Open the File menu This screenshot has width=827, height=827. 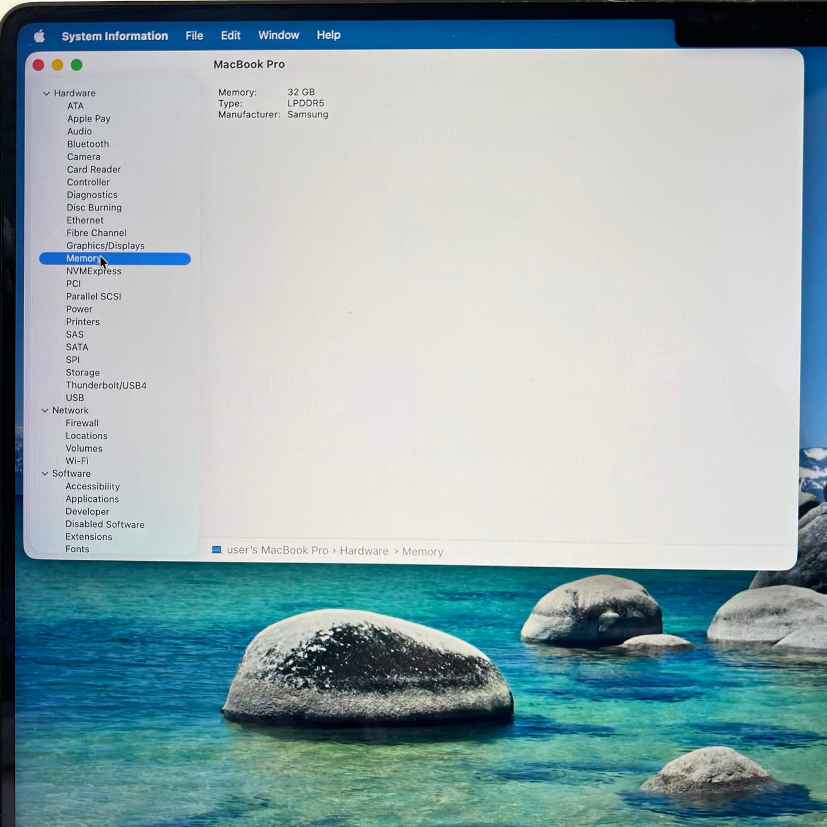click(x=194, y=35)
